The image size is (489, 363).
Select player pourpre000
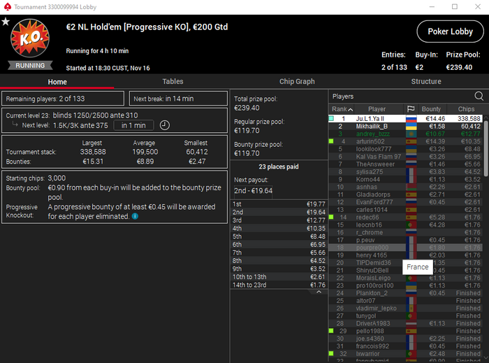click(x=405, y=248)
